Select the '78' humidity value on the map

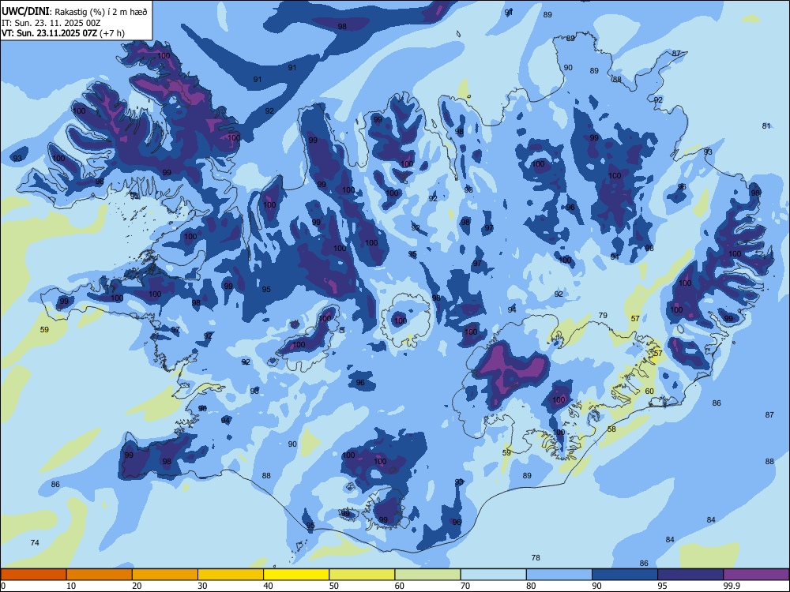point(536,558)
